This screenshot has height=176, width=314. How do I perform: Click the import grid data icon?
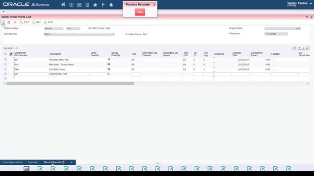(x=304, y=48)
